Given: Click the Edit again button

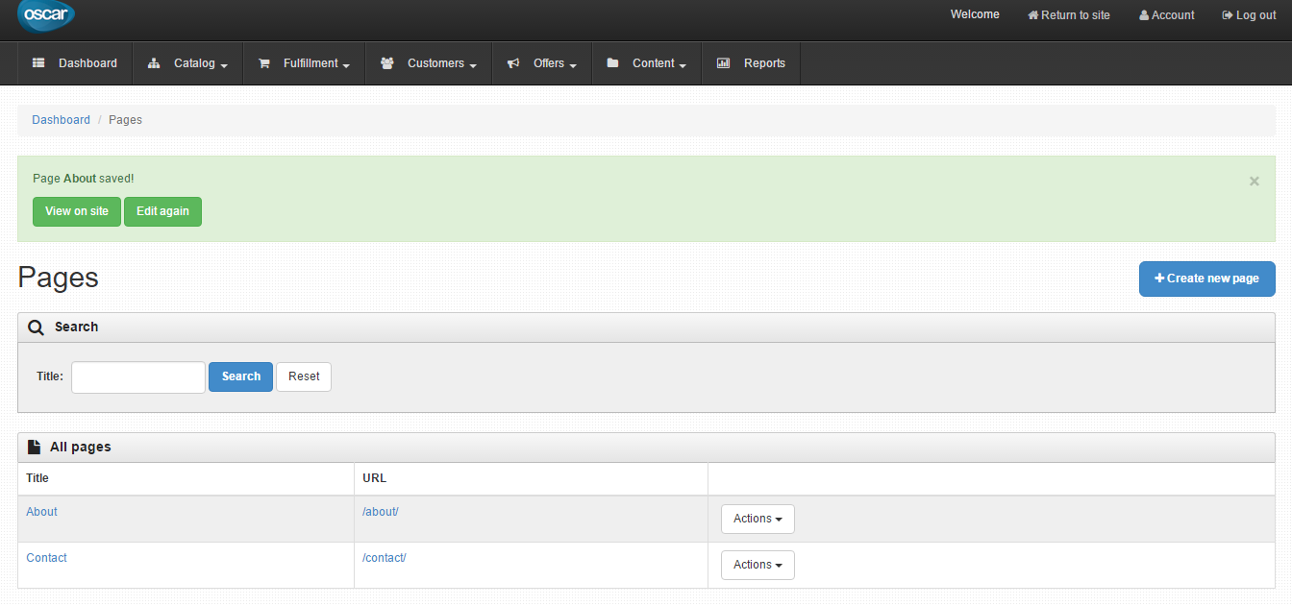Looking at the screenshot, I should 162,211.
